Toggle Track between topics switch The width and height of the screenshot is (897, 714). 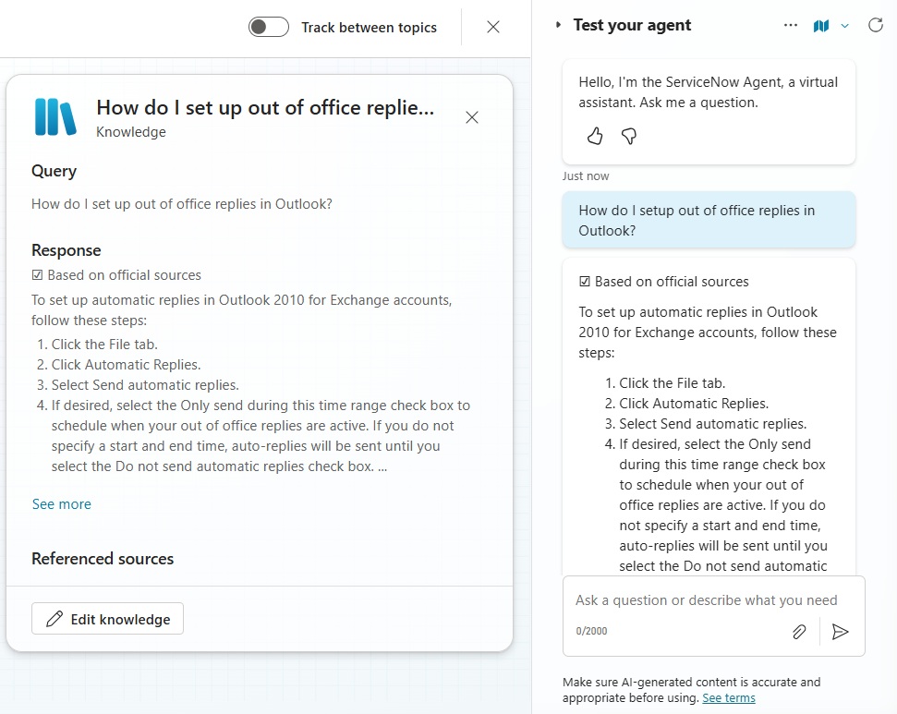coord(268,27)
